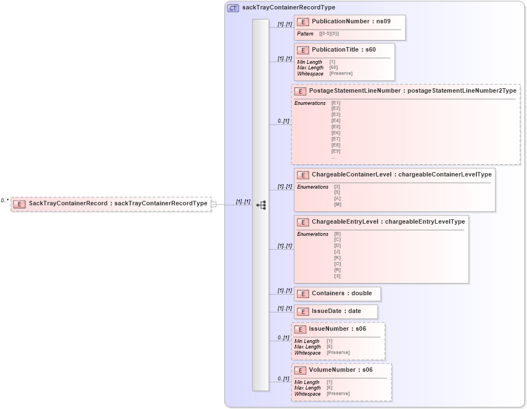This screenshot has width=527, height=409.
Task: Click the IssueNumber element E icon
Action: point(301,329)
